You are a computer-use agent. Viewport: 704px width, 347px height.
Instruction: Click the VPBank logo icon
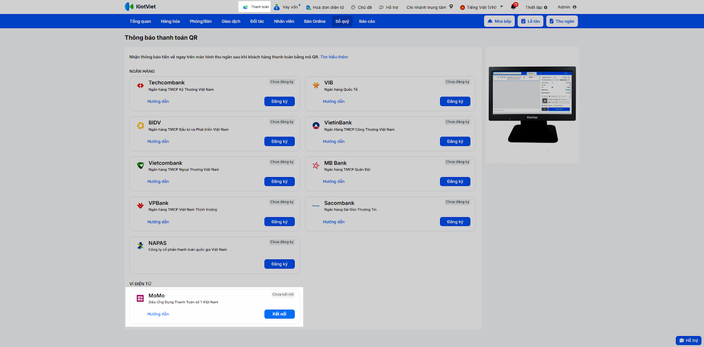[x=140, y=206]
